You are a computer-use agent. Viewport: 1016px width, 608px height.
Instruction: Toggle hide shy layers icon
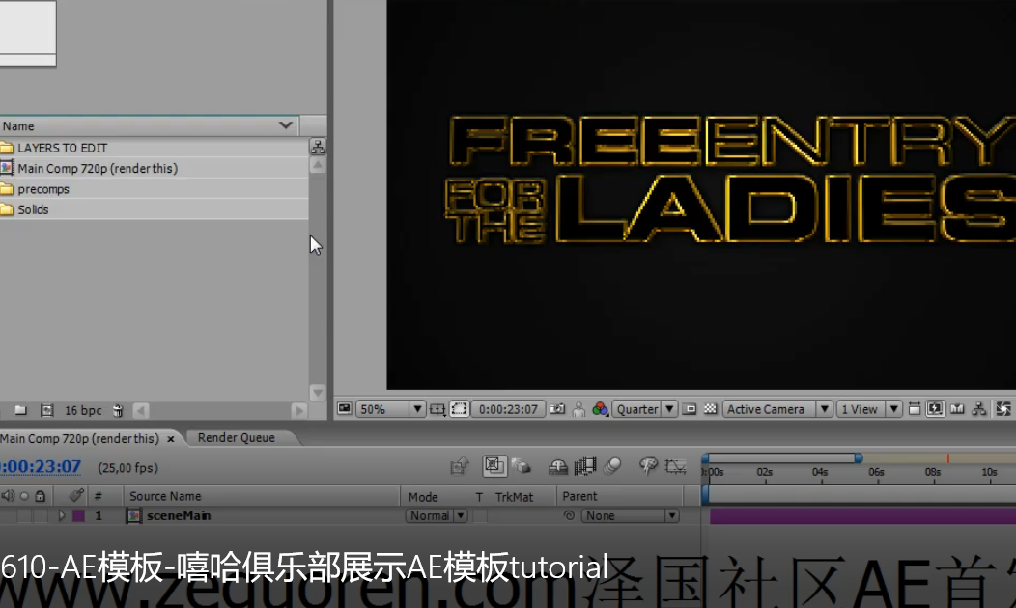coord(558,466)
